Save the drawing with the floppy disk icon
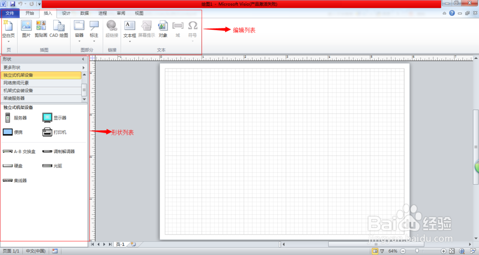 click(12, 4)
